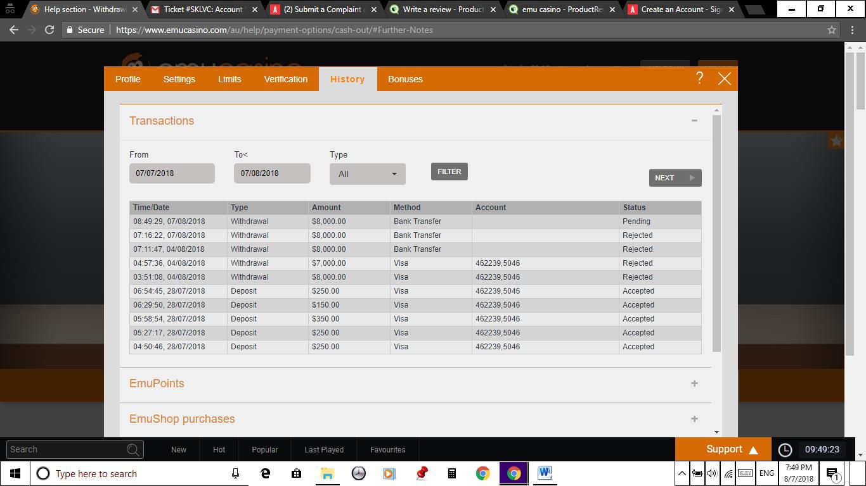Image resolution: width=866 pixels, height=486 pixels.
Task: Click the clock icon beside the session timer
Action: click(785, 449)
